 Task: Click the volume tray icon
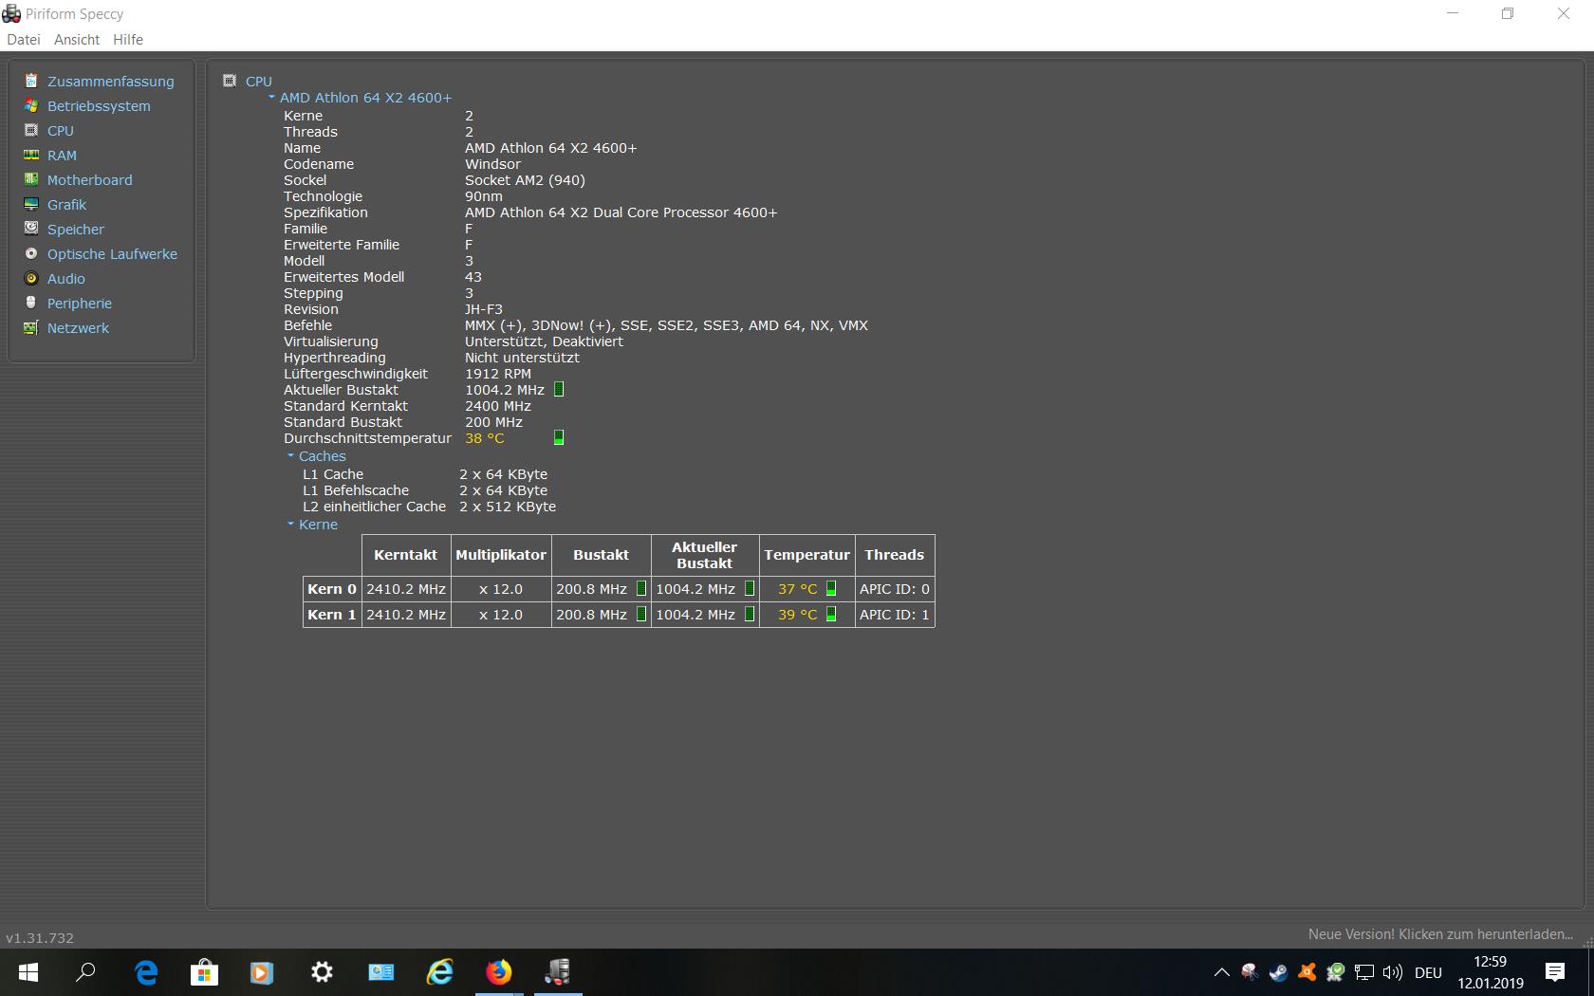click(1393, 972)
